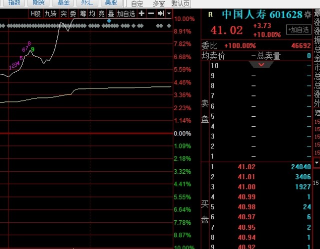
Task: Toggle the 筹 chip distribution option
Action: [83, 14]
